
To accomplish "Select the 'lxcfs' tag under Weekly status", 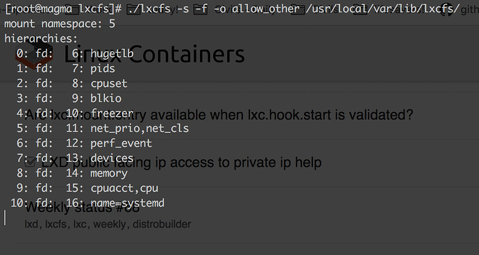I will click(56, 224).
